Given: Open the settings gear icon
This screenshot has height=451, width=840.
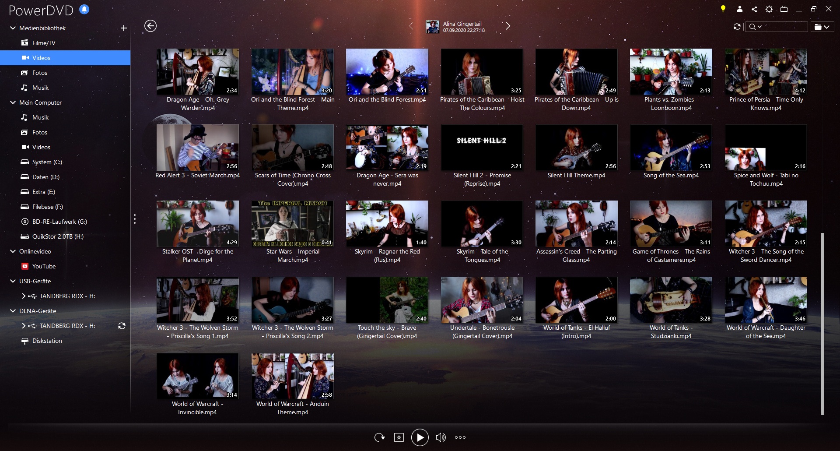Looking at the screenshot, I should point(769,9).
